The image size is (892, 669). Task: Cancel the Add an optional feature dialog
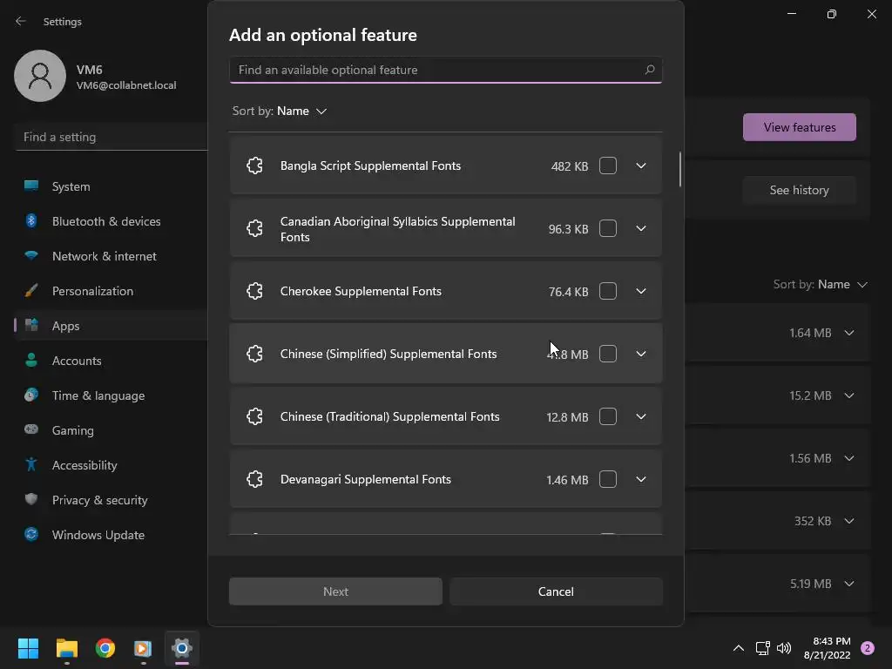coord(556,591)
